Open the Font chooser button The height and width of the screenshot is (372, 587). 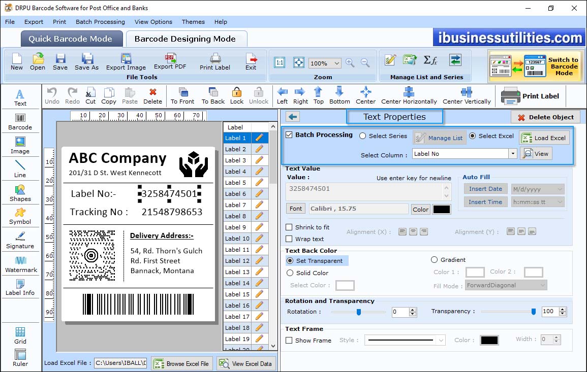click(296, 209)
